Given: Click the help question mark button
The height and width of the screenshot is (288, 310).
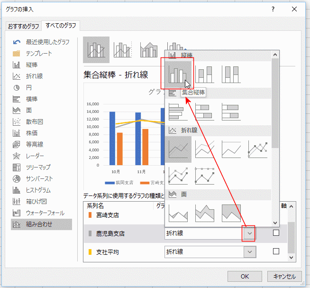Looking at the screenshot, I should [x=273, y=9].
